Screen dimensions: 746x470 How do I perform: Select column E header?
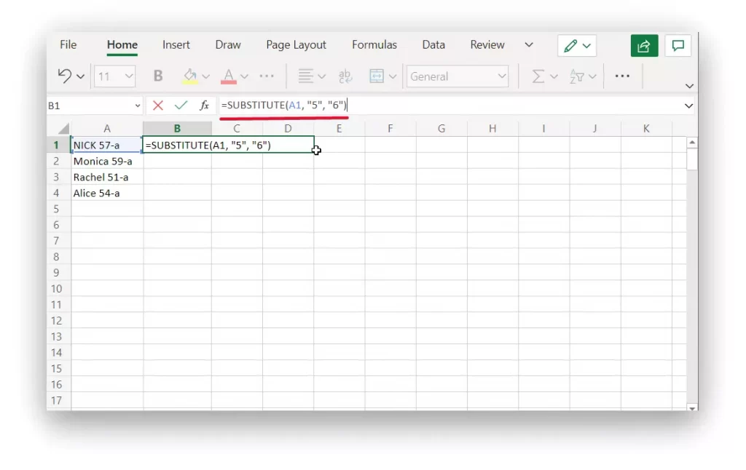[x=339, y=128]
